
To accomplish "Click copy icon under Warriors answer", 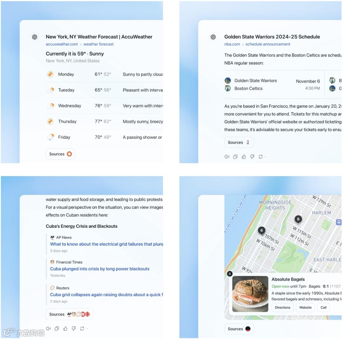I will [235, 157].
